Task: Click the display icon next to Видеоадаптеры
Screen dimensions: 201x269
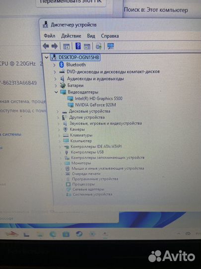Action: pyautogui.click(x=63, y=92)
